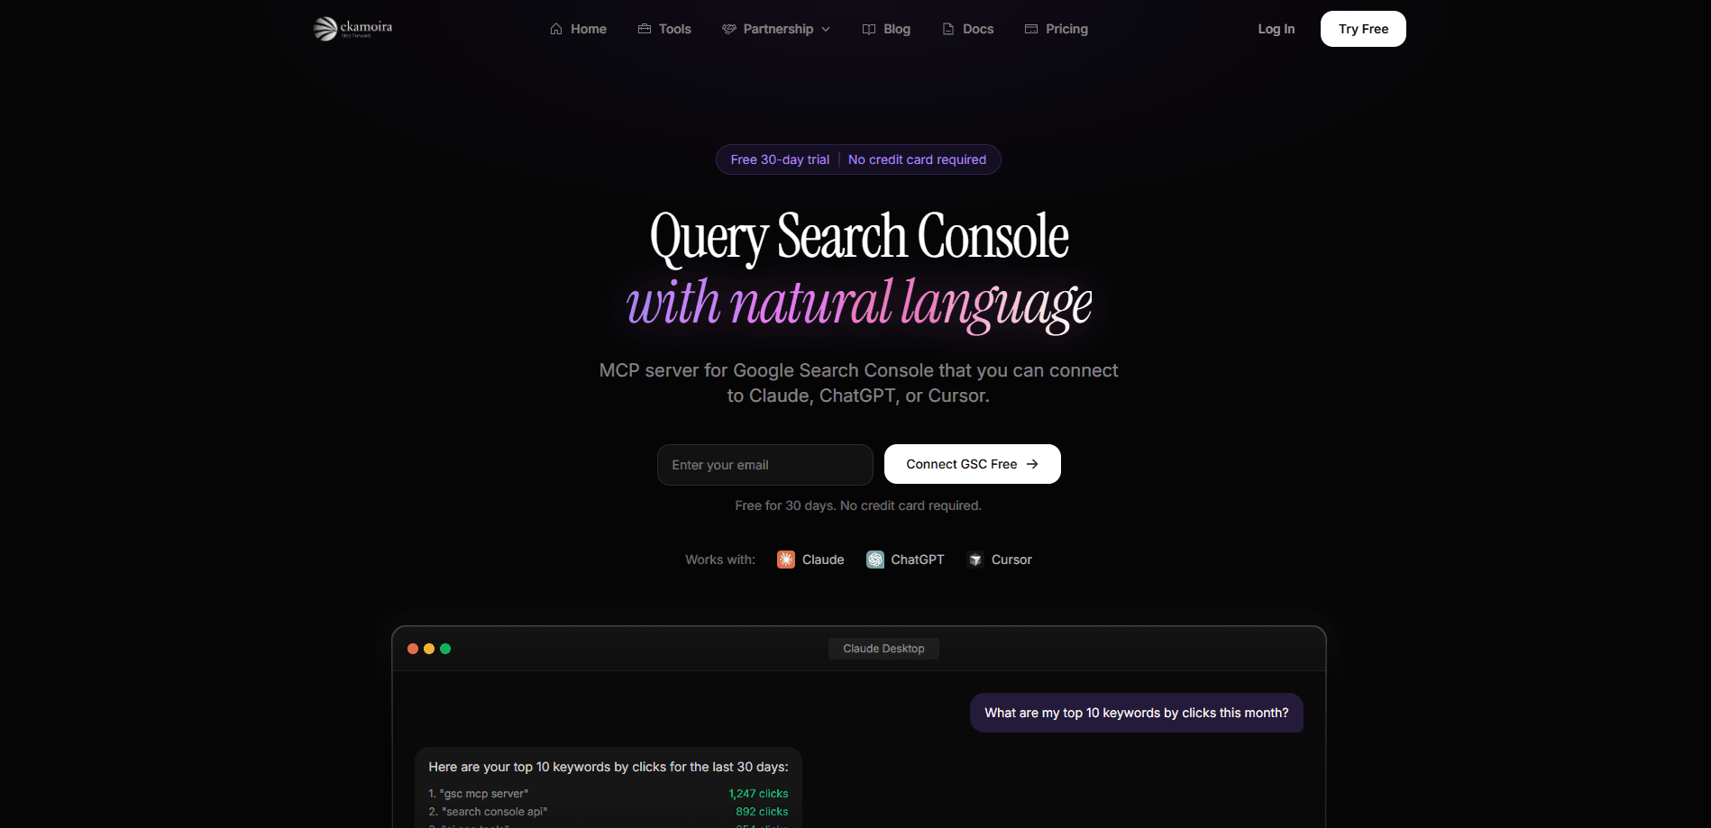Image resolution: width=1711 pixels, height=828 pixels.
Task: Click the Try Free button
Action: pyautogui.click(x=1363, y=29)
